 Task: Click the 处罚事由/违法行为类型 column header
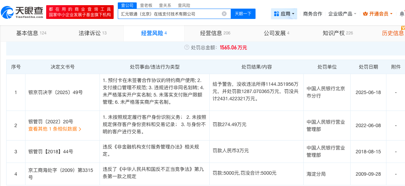155,67
